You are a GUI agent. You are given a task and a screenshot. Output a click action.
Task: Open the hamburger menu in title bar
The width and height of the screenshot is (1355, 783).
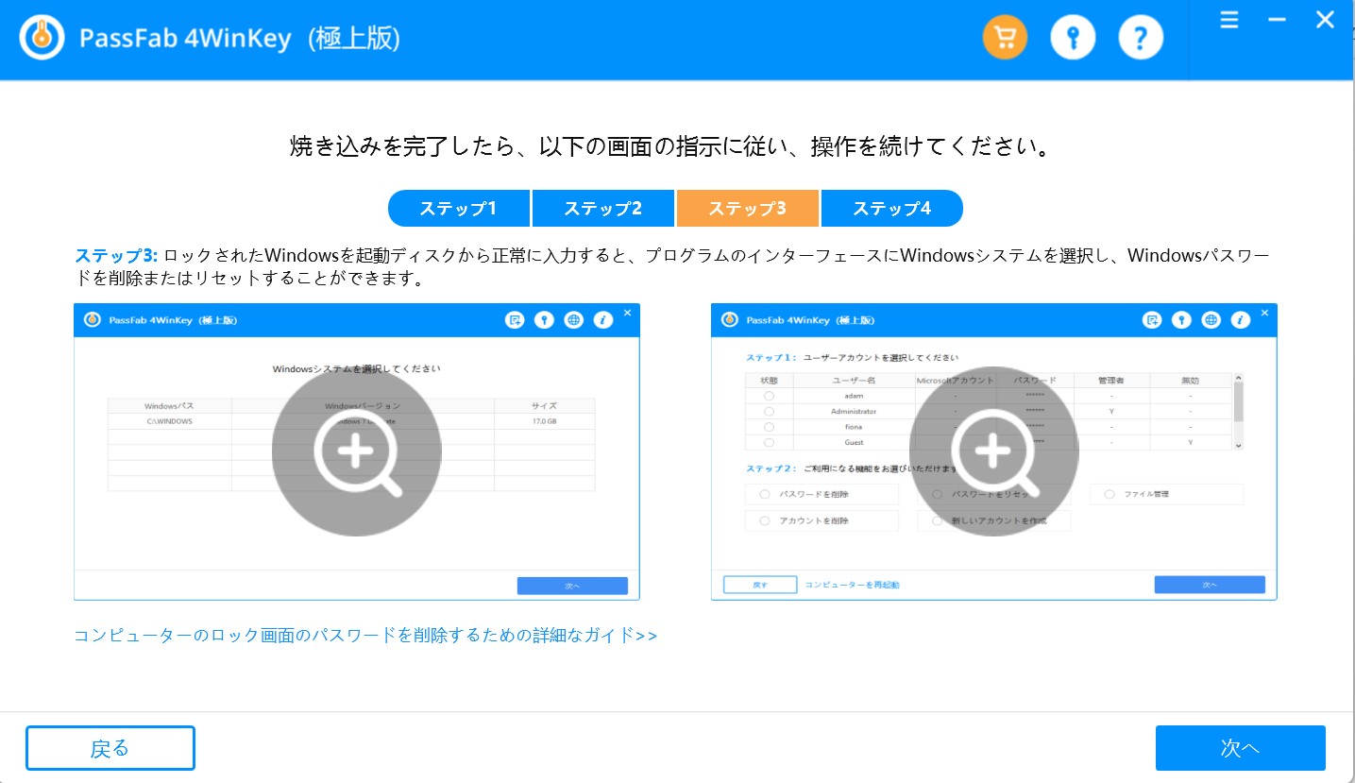pyautogui.click(x=1228, y=21)
